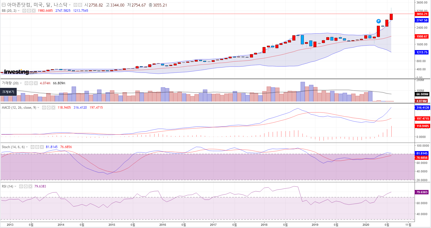431x228 pixels.
Task: Click the 저2754.67 low price value
Action: [136, 5]
